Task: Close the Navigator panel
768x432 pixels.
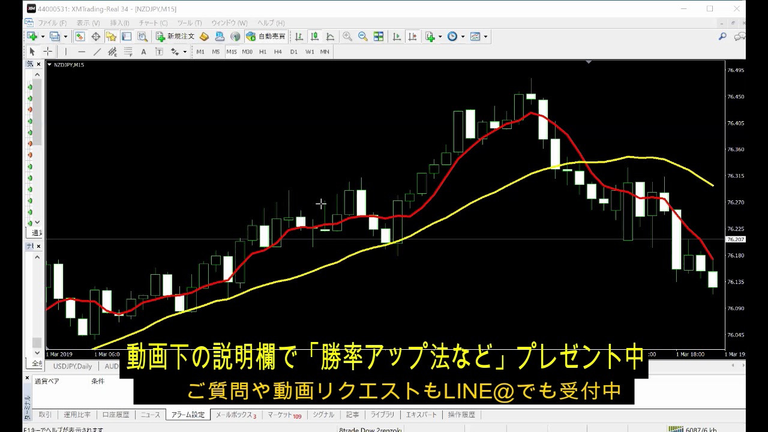Action: coord(38,246)
